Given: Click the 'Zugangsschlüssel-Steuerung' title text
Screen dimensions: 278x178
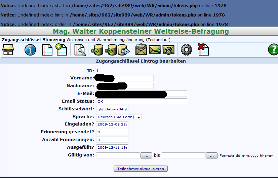Looking at the screenshot, I should (x=34, y=40).
